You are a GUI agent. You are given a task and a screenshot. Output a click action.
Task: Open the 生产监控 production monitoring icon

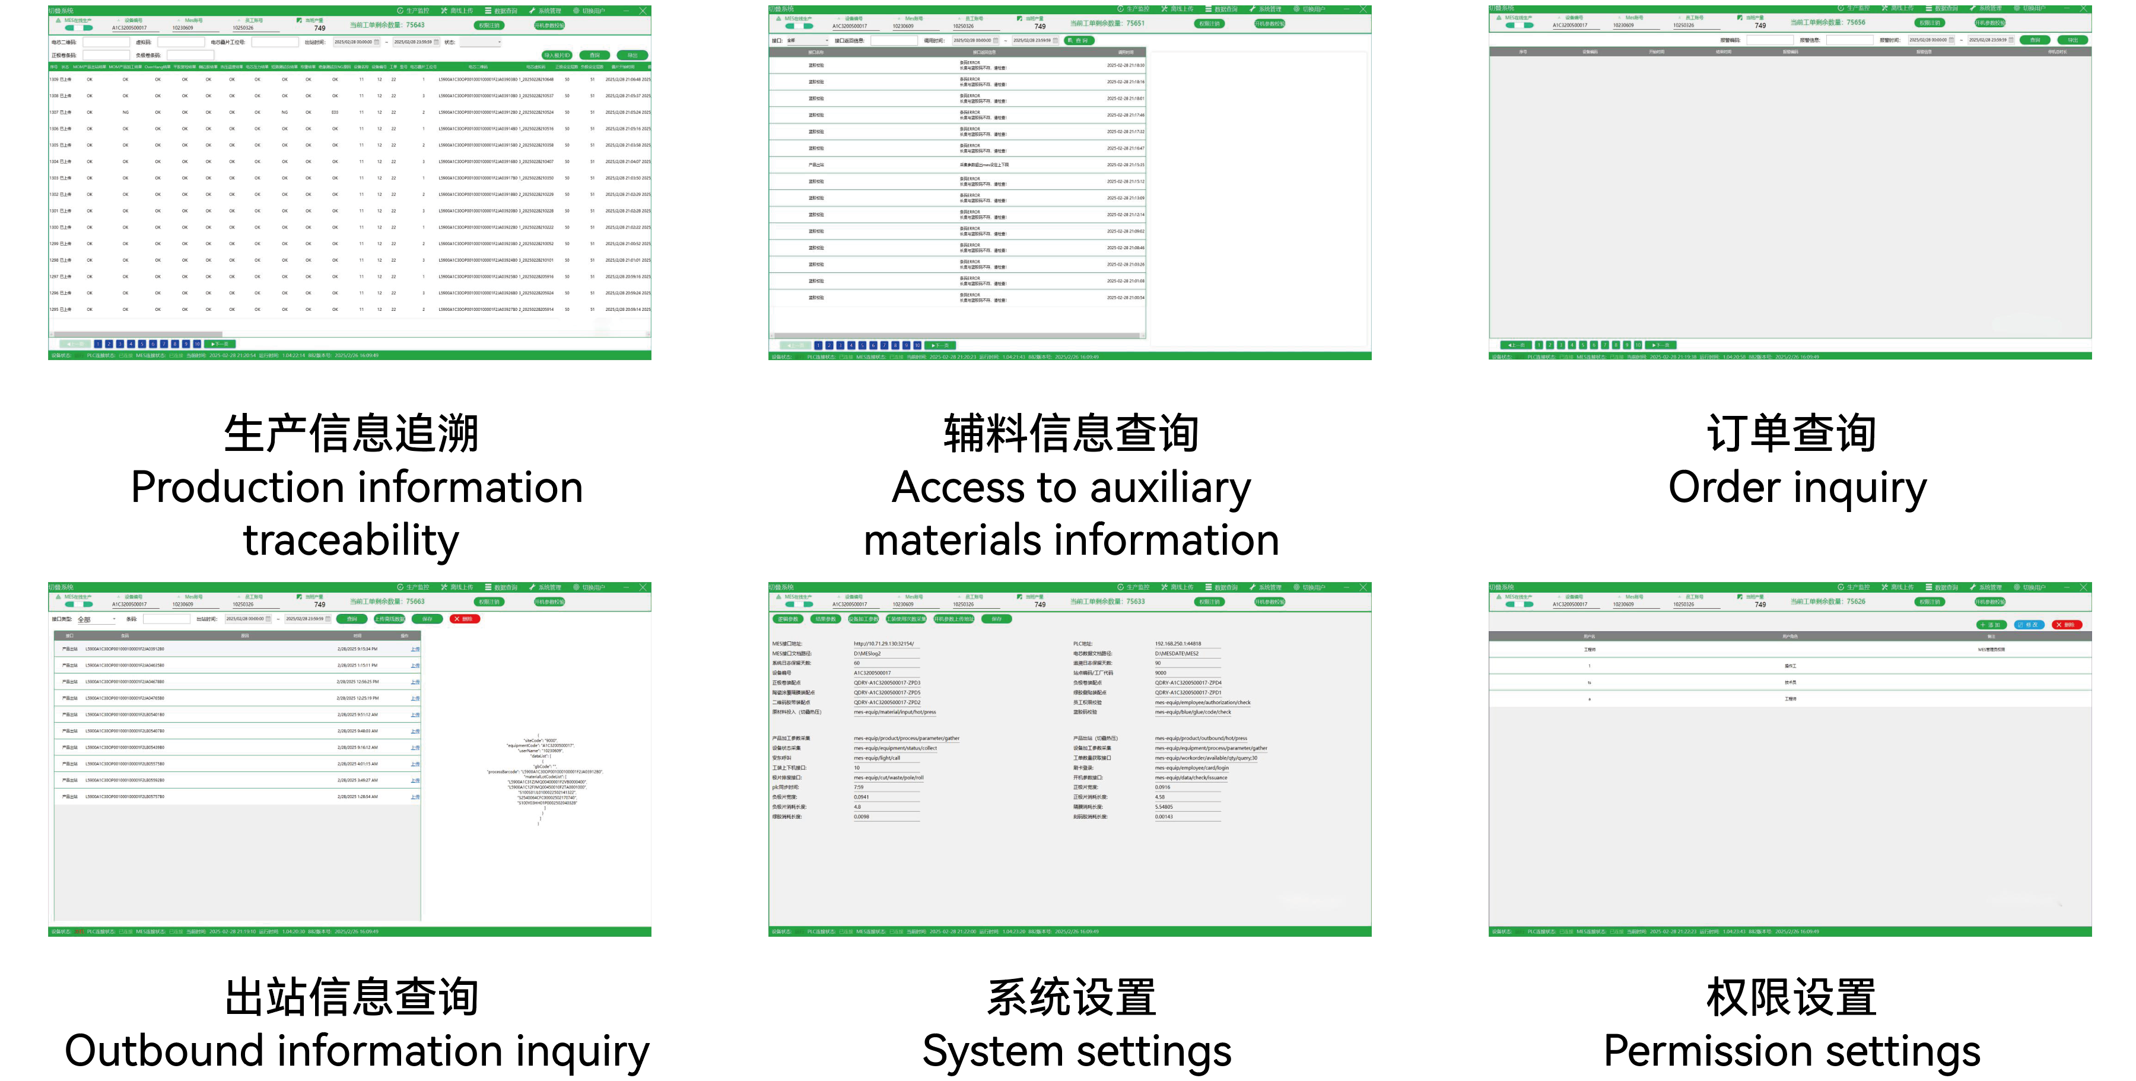[400, 11]
